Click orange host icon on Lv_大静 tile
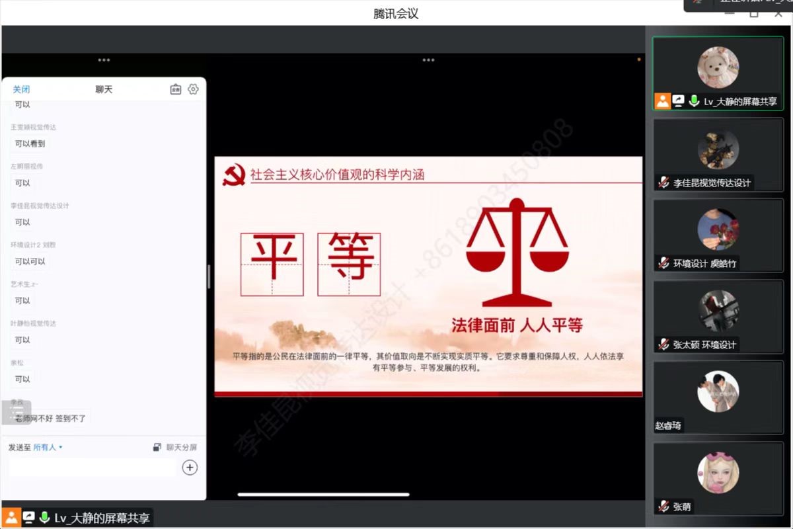 click(662, 101)
